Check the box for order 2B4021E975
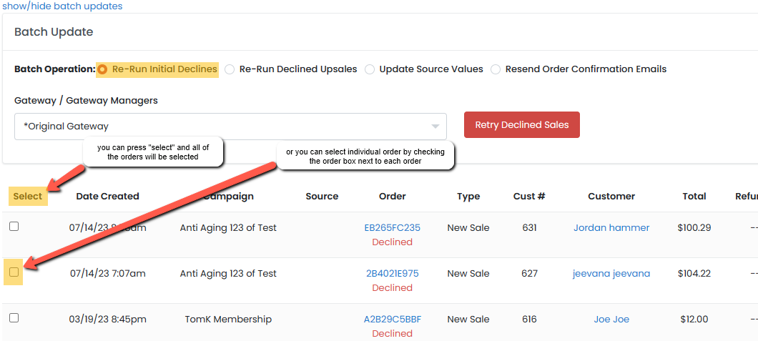This screenshot has height=341, width=758. (14, 272)
